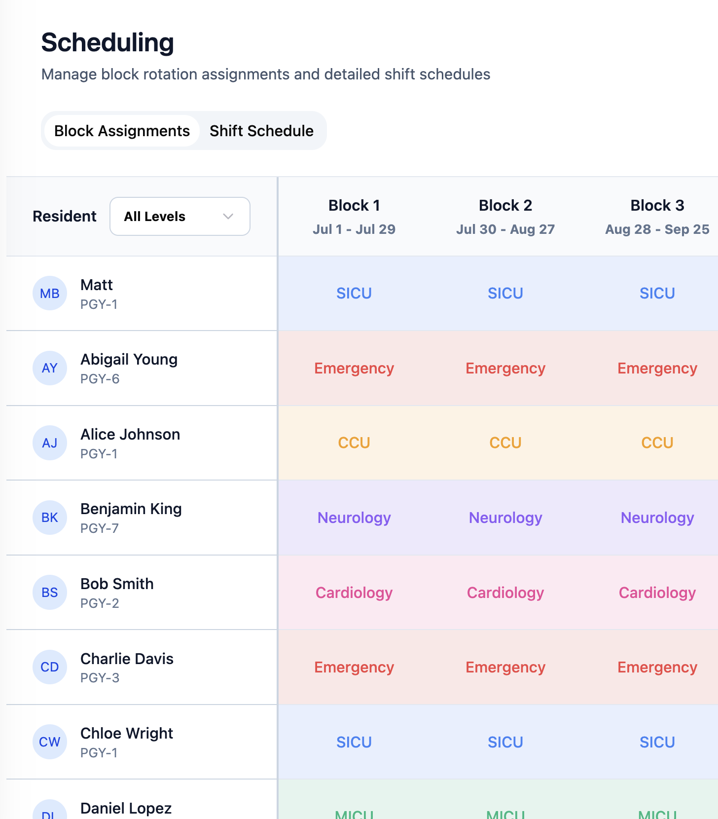Open the All Levels dropdown
This screenshot has height=819, width=718.
pyautogui.click(x=179, y=217)
